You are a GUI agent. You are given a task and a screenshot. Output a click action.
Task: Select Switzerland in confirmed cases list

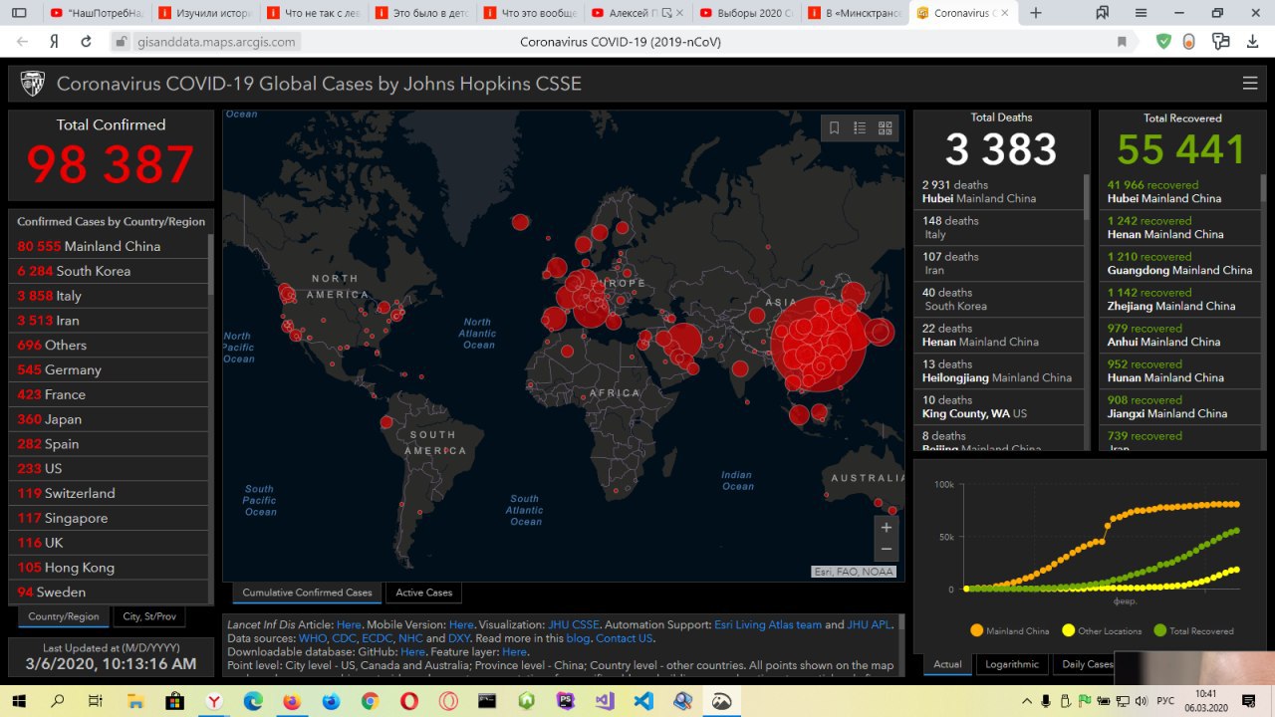tap(109, 493)
